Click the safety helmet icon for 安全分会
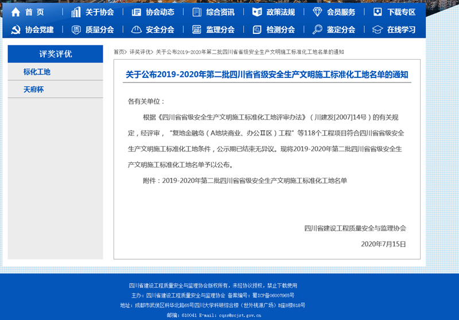Image resolution: width=459 pixels, height=320 pixels. click(136, 30)
